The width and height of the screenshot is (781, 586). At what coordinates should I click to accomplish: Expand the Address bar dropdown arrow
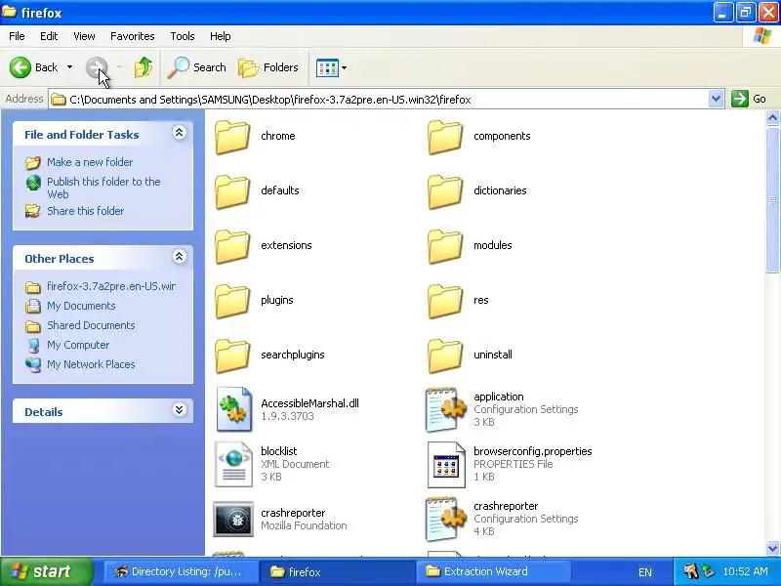pos(716,99)
